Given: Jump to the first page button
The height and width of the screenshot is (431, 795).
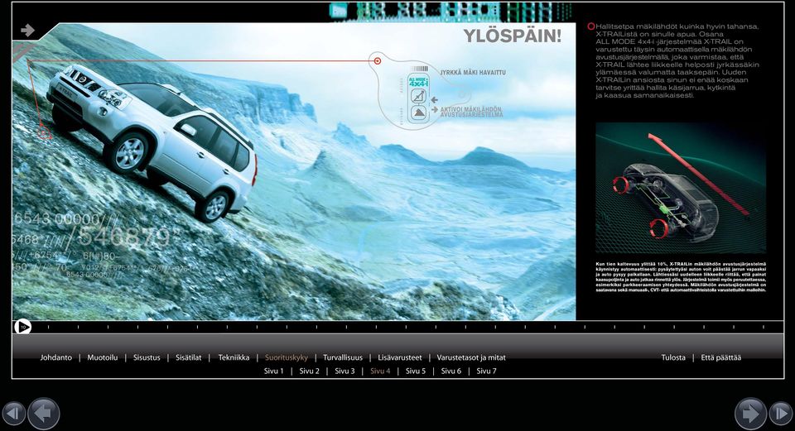Looking at the screenshot, I should 14,414.
